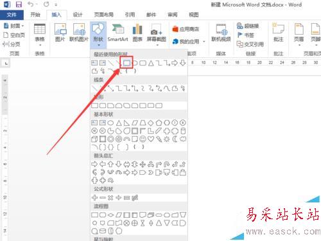This screenshot has height=241, width=321.
Task: Expand the 我的应用 dropdown arrow
Action: [204, 42]
